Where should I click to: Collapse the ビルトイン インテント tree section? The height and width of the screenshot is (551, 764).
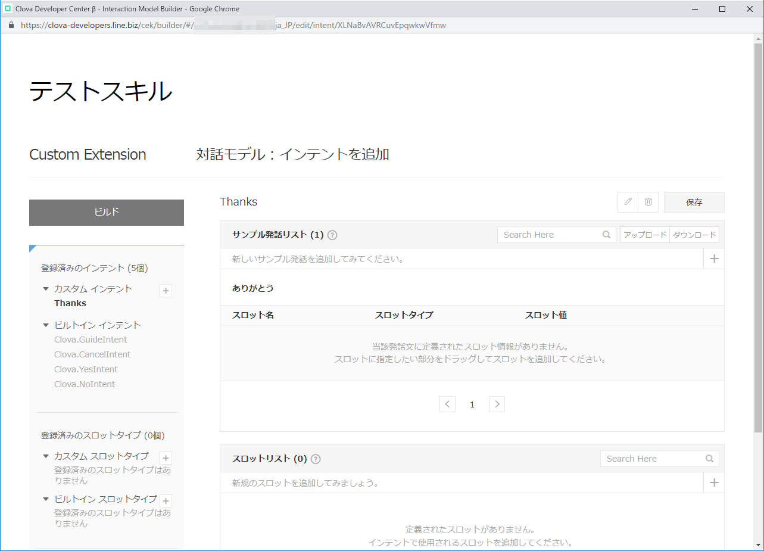pos(46,325)
